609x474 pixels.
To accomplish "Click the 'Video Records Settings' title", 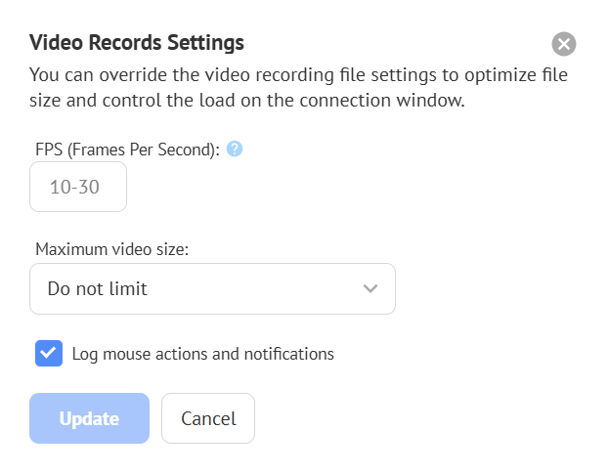I will [137, 43].
